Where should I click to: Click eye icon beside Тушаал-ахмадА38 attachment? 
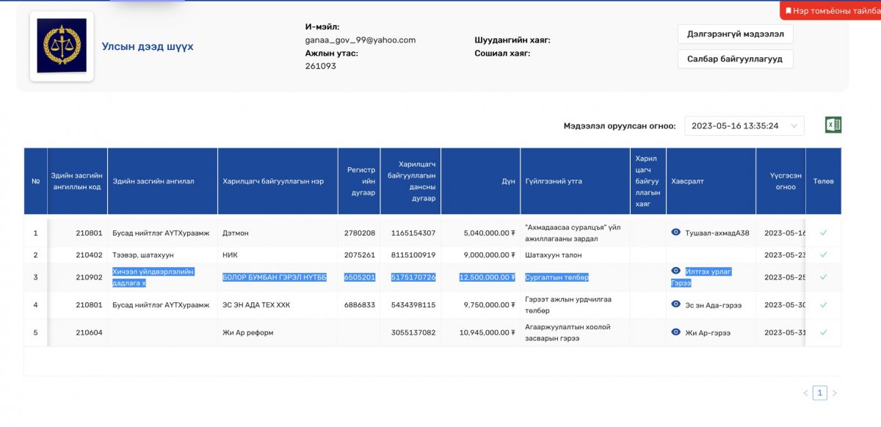pos(676,233)
